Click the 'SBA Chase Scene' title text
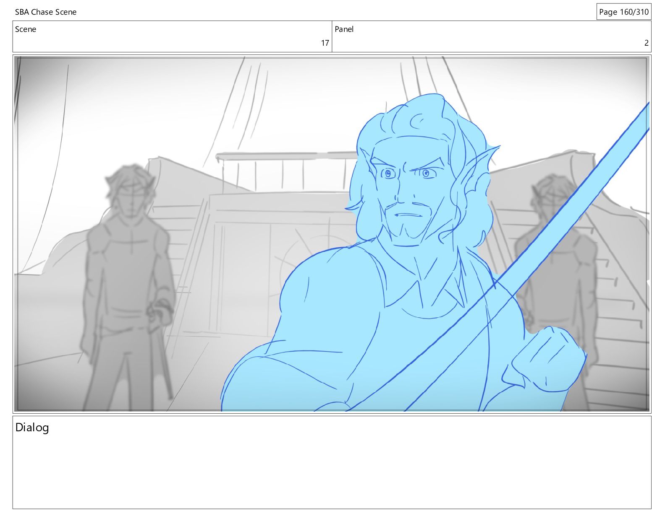Screen dimensions: 665x513 click(46, 12)
